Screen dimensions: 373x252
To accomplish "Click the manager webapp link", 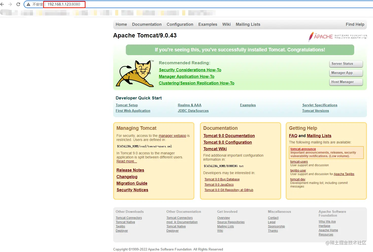I will tap(172, 136).
